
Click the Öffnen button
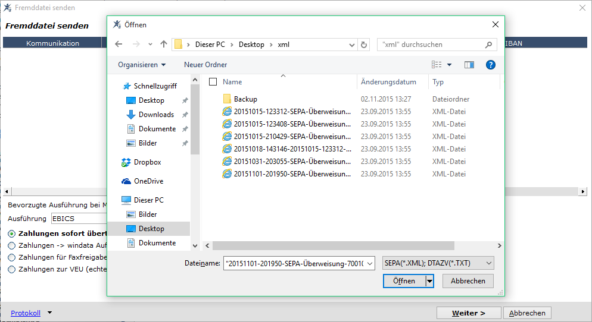pyautogui.click(x=404, y=281)
